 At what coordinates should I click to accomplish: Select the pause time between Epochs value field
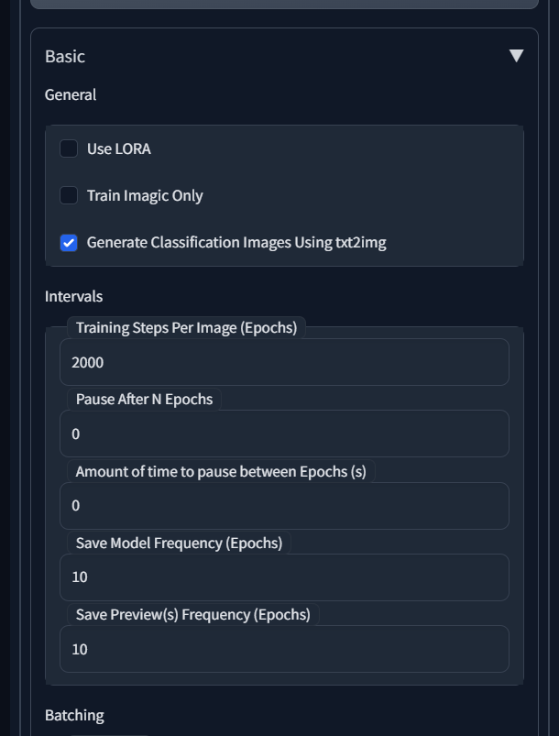pyautogui.click(x=284, y=505)
